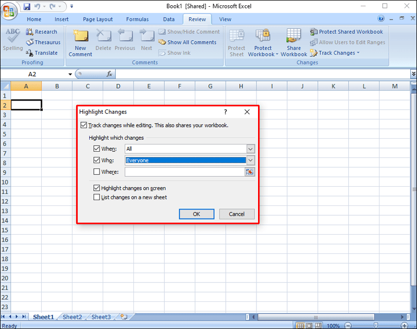Image resolution: width=417 pixels, height=329 pixels.
Task: Click Cancel in Highlight Changes dialog
Action: (x=237, y=214)
